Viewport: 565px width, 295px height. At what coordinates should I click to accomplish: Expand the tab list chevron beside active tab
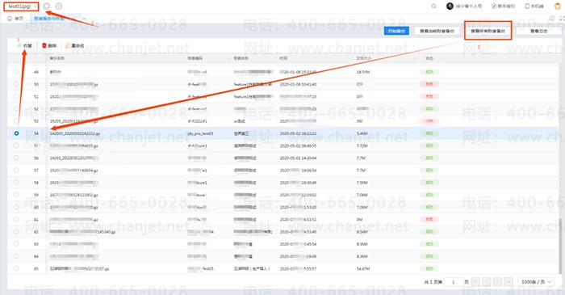pyautogui.click(x=84, y=19)
